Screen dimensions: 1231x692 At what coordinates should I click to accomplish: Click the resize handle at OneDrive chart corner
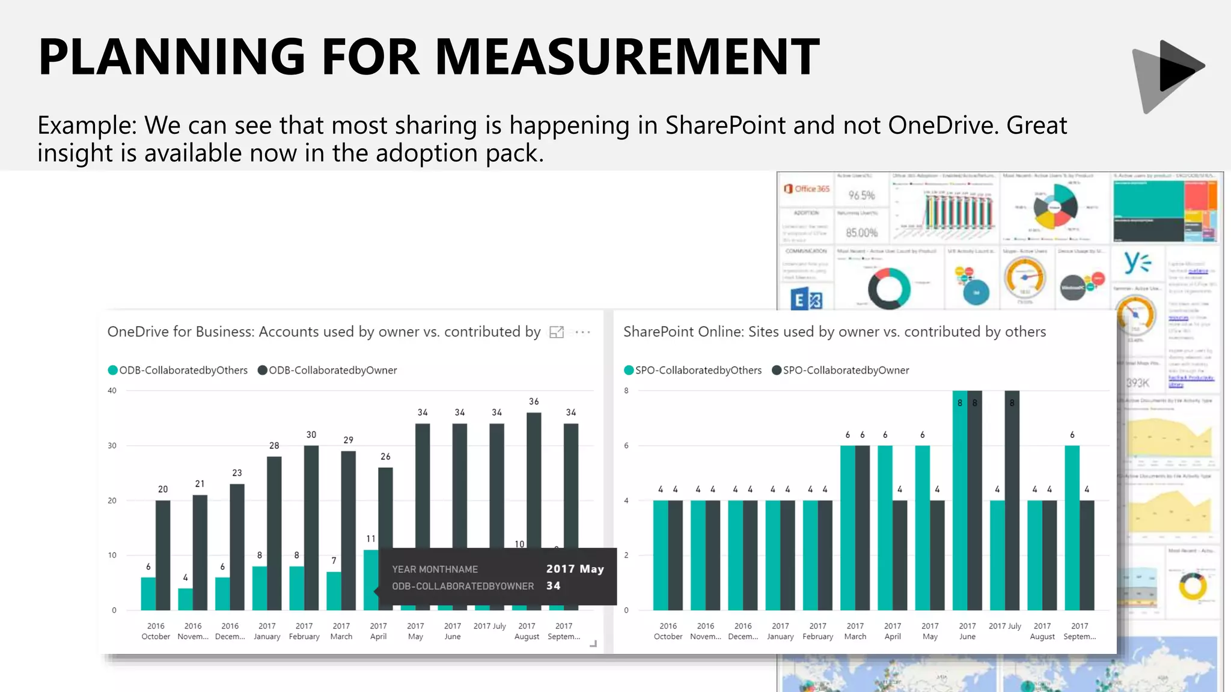coord(593,643)
